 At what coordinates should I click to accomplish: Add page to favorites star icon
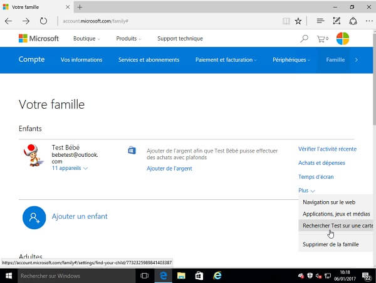tap(298, 21)
